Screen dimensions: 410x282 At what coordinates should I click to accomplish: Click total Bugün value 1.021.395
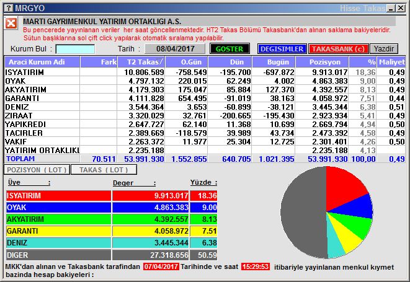(277, 159)
